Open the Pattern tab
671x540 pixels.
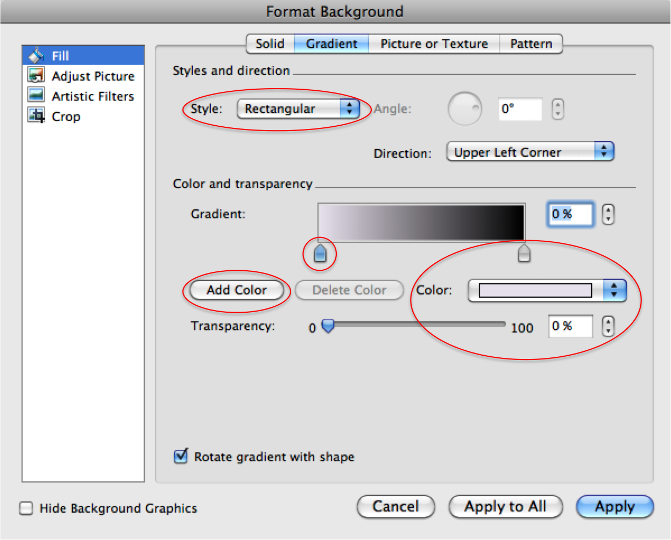531,44
